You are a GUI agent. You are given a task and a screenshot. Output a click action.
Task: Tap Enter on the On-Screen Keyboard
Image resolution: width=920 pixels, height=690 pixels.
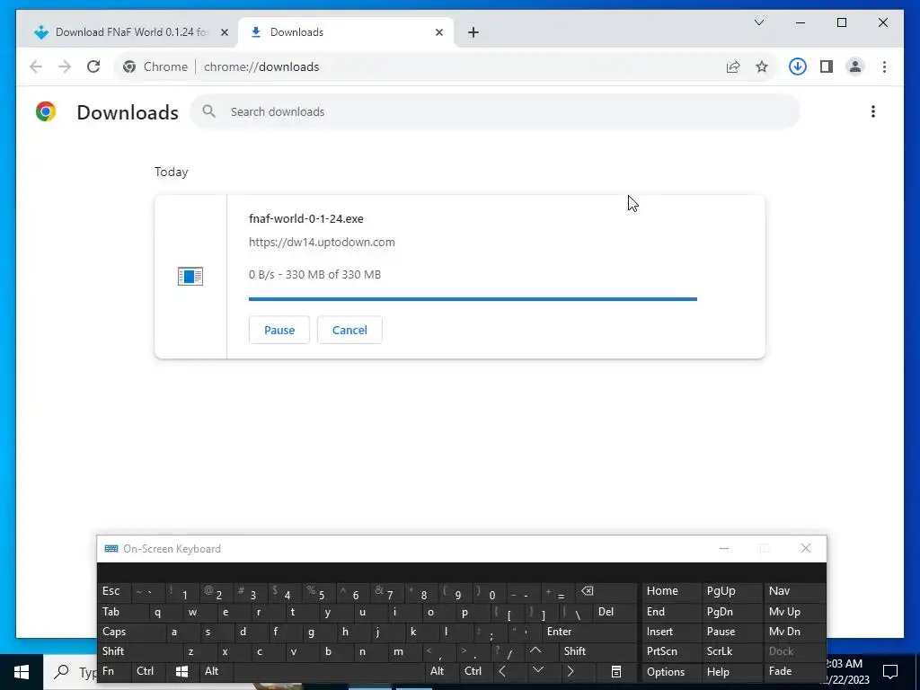tap(588, 632)
